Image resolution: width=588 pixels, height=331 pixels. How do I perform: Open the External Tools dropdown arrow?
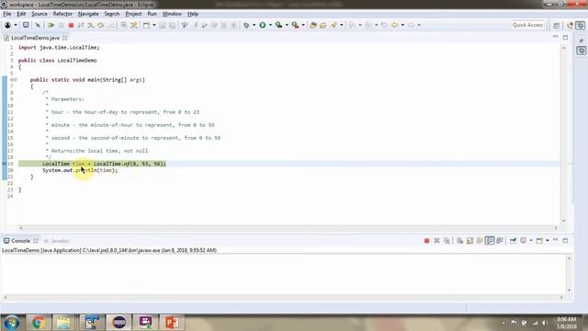pyautogui.click(x=303, y=25)
